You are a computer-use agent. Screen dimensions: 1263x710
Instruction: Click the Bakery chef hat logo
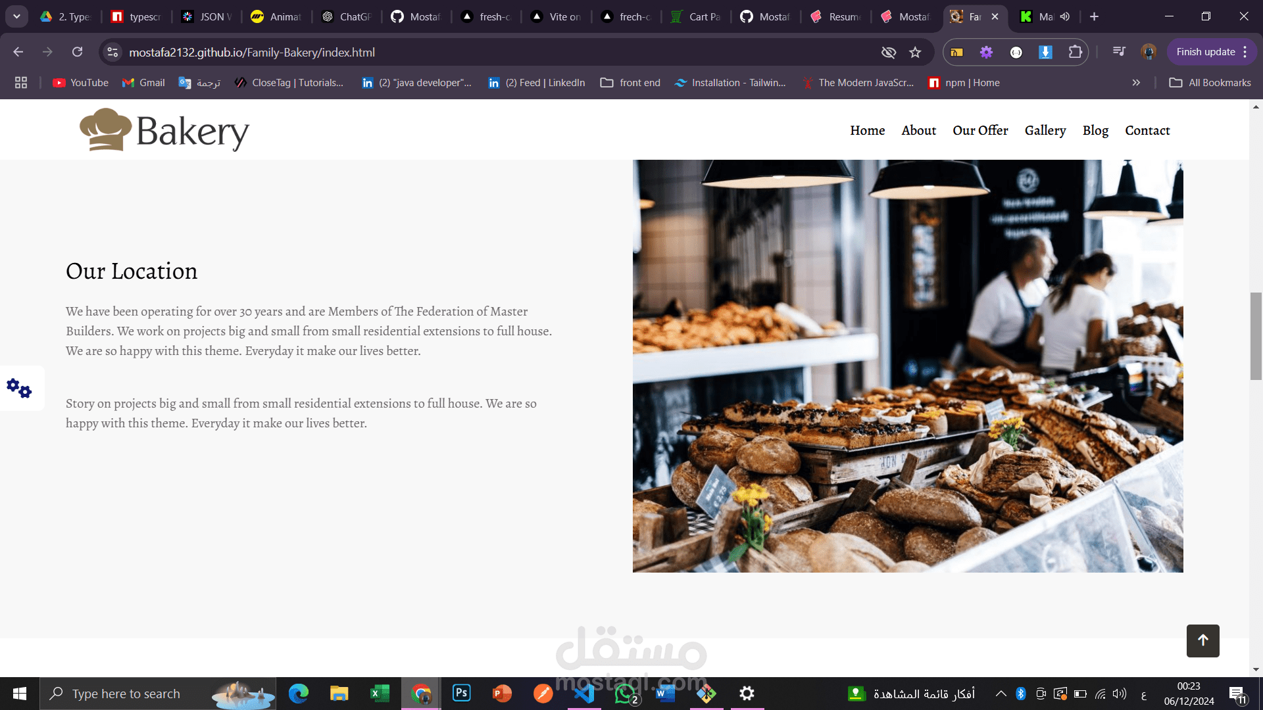[105, 130]
